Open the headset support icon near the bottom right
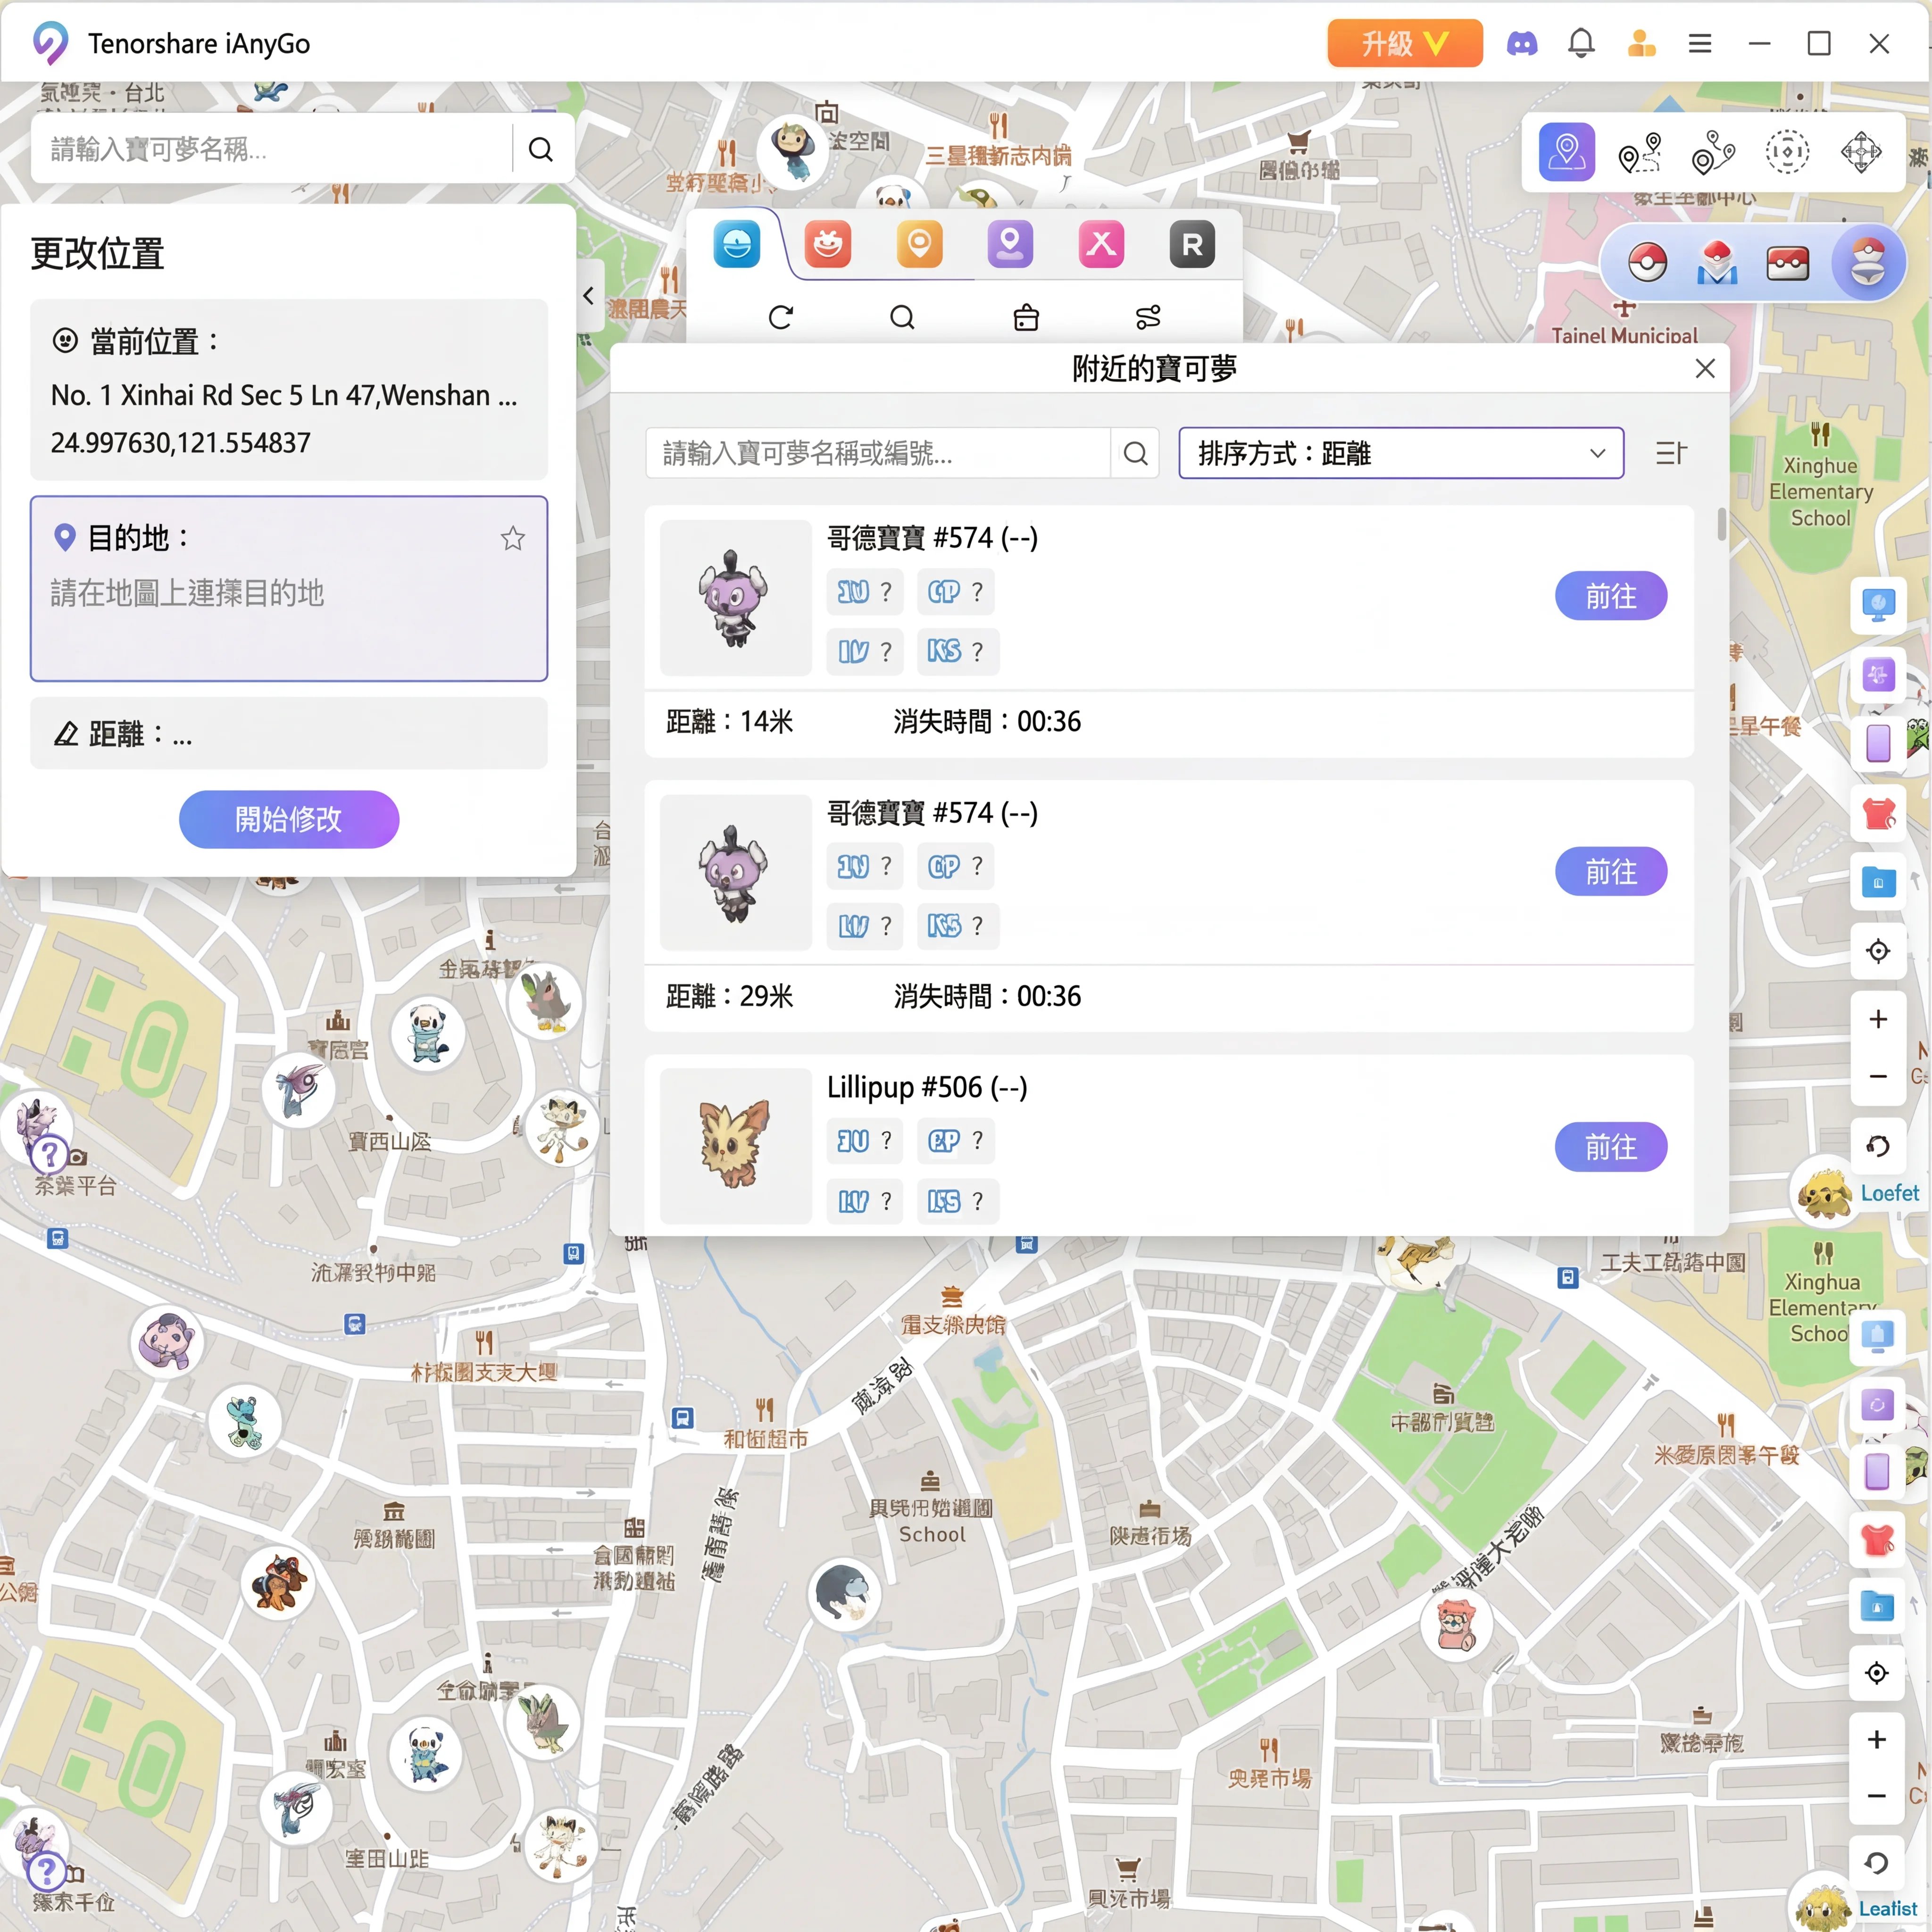Viewport: 1932px width, 1932px height. [1878, 1147]
